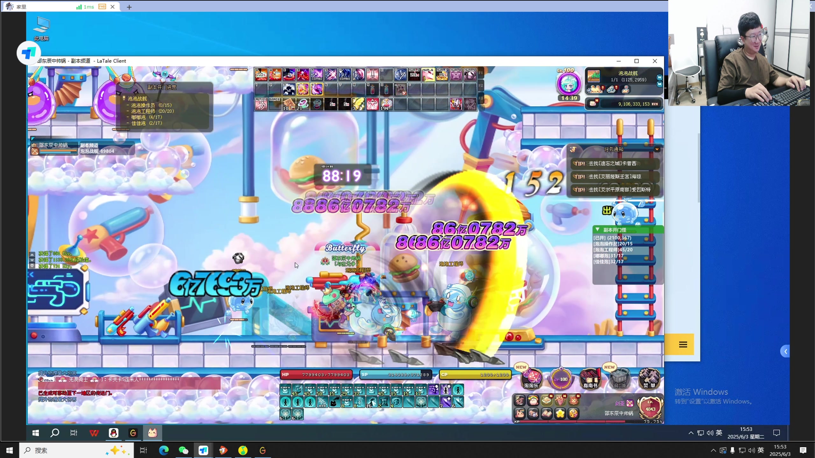Click the SP bar

pos(396,375)
